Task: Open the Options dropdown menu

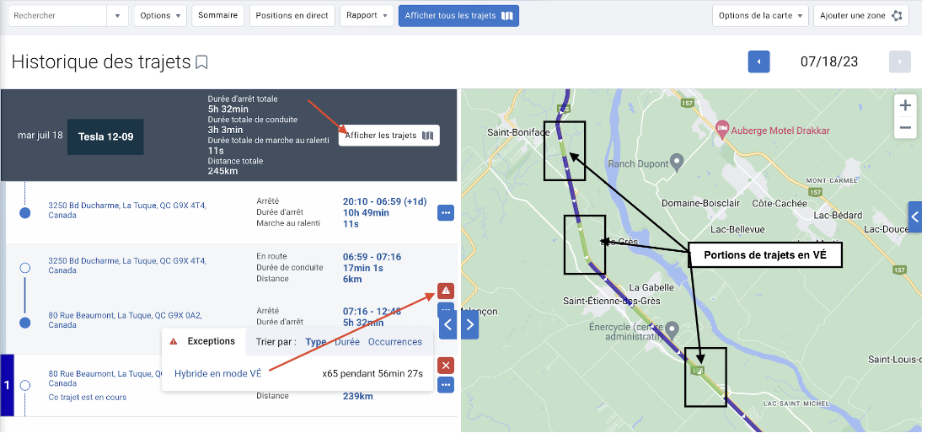Action: (x=160, y=16)
